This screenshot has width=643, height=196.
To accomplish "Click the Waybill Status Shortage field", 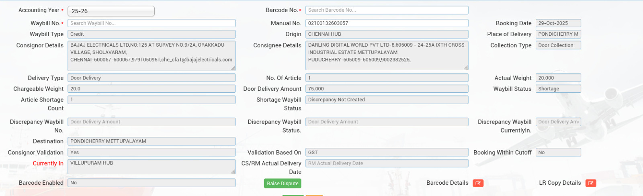I will click(558, 89).
